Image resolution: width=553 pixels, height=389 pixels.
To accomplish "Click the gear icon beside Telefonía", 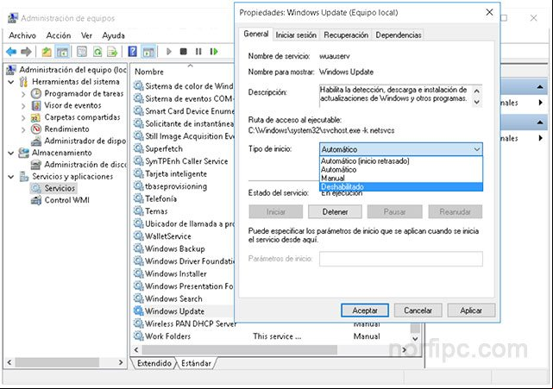I will pyautogui.click(x=138, y=198).
